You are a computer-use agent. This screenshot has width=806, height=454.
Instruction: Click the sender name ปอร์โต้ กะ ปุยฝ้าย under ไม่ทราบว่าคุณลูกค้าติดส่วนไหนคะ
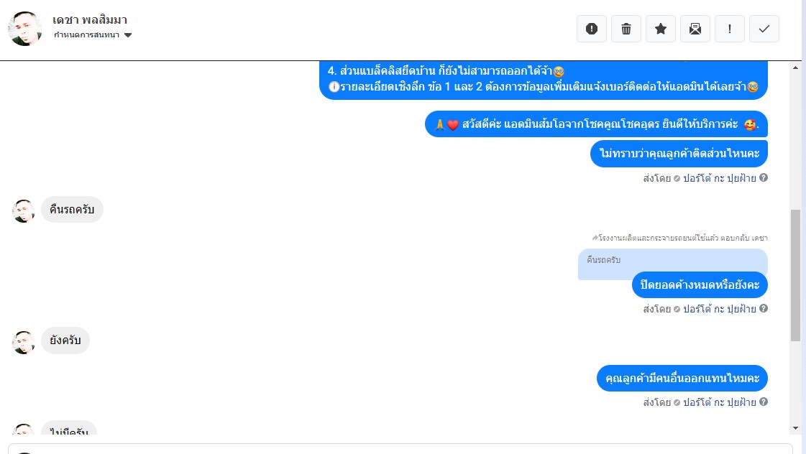[720, 178]
